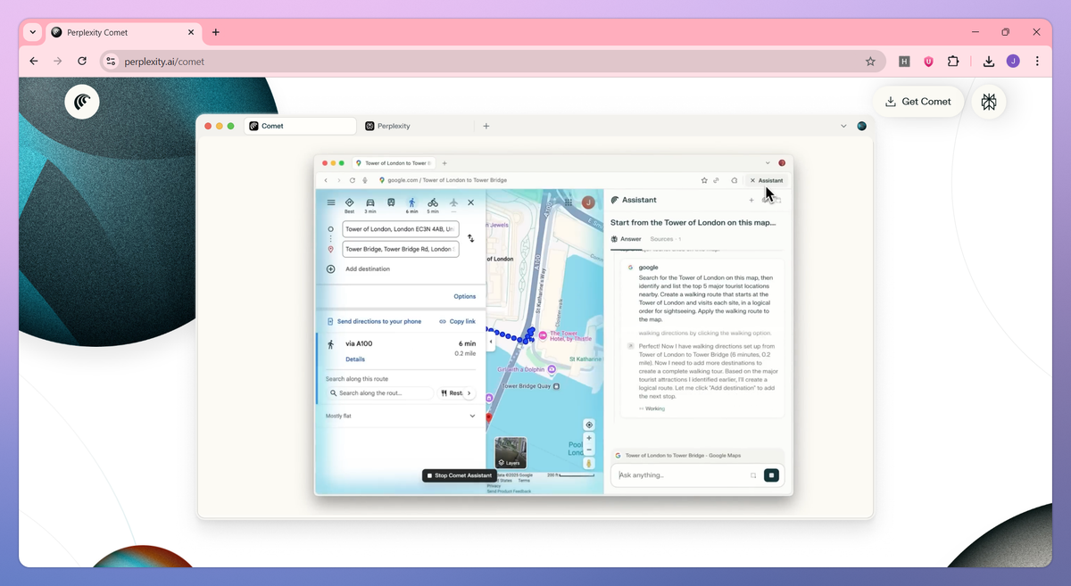Click the plus icon in the Assistant header
This screenshot has width=1071, height=586.
751,201
